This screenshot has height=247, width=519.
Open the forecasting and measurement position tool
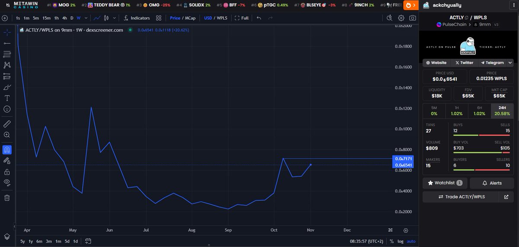[x=7, y=76]
